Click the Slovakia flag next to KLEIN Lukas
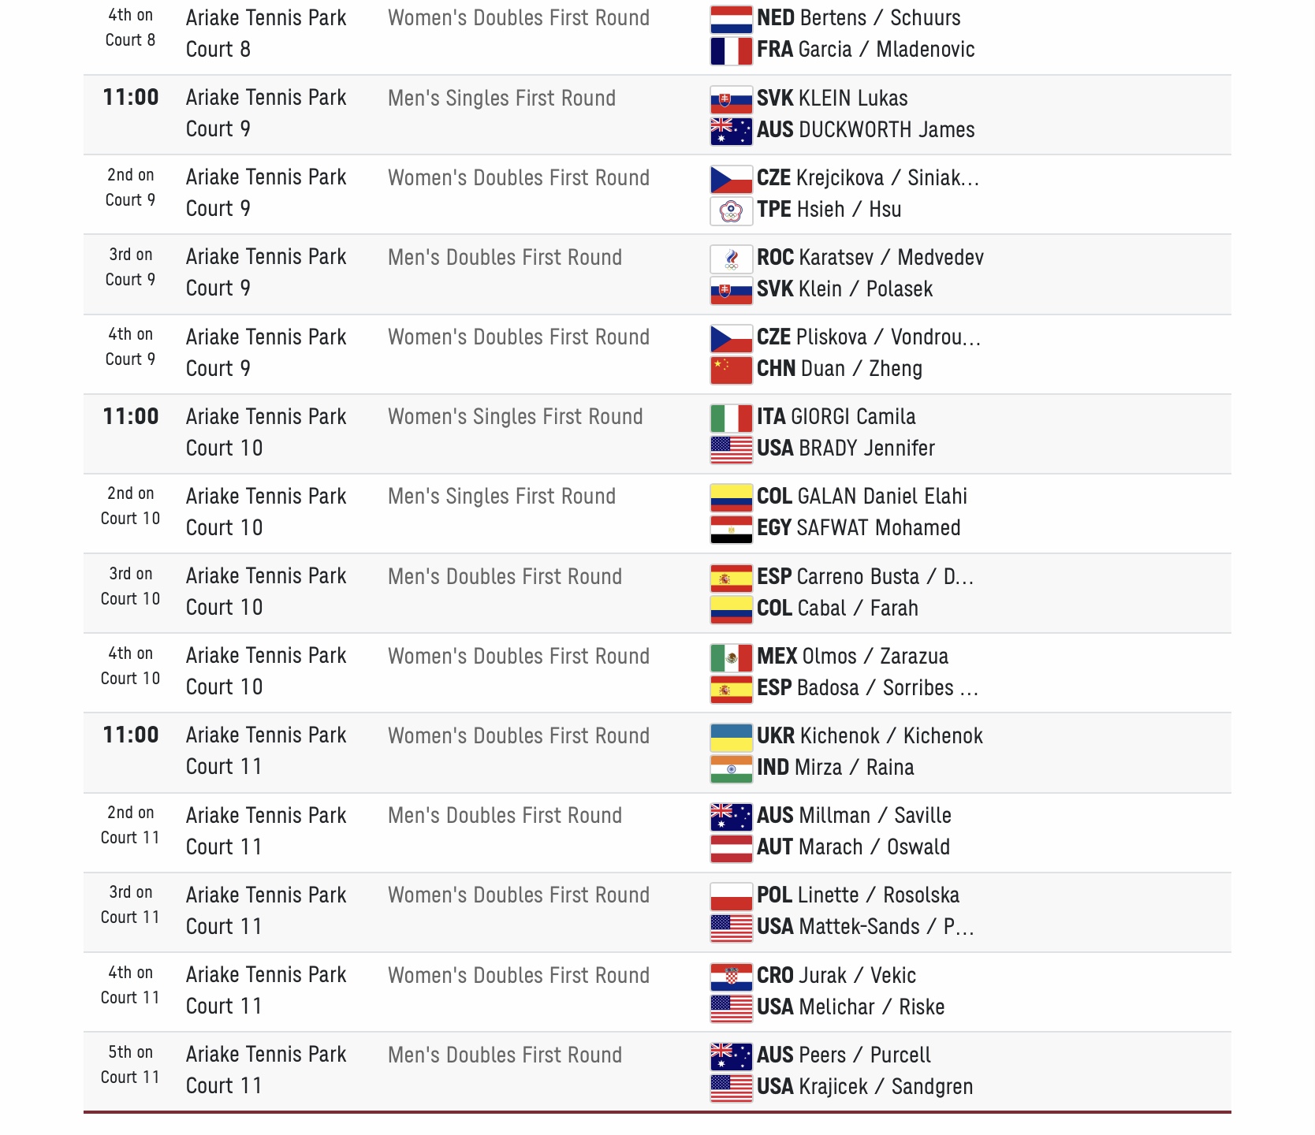 pos(731,99)
